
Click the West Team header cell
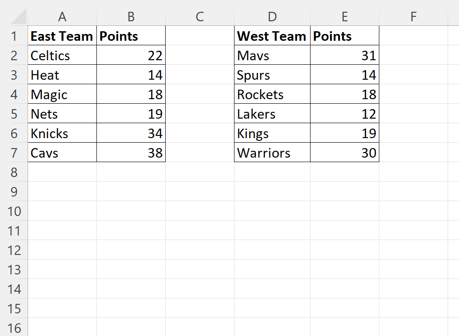[272, 36]
